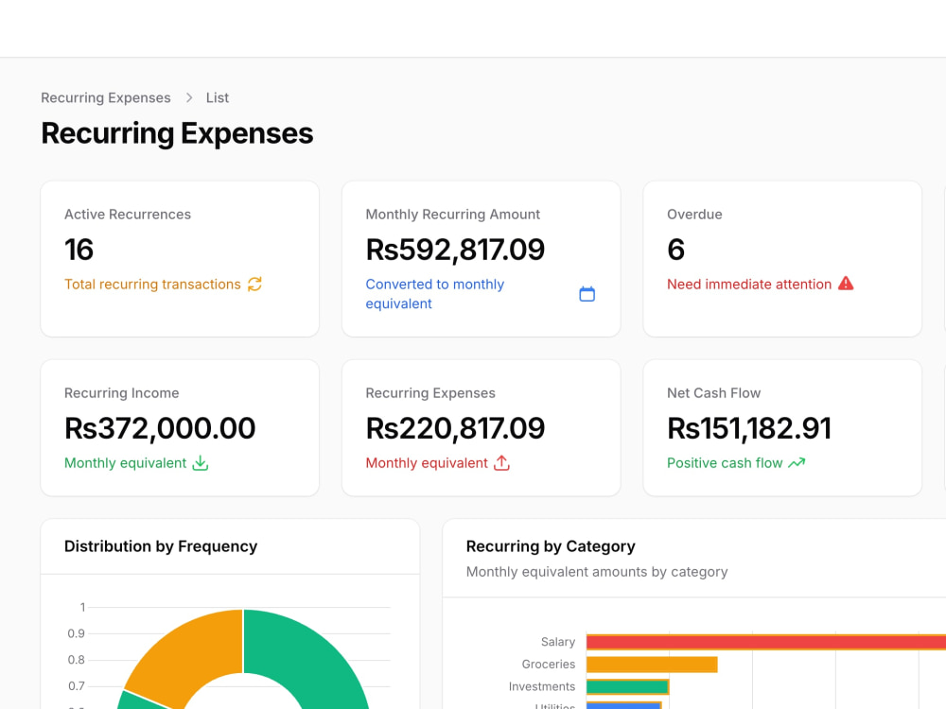Click the Positive cash flow text
The height and width of the screenshot is (709, 946).
point(725,463)
